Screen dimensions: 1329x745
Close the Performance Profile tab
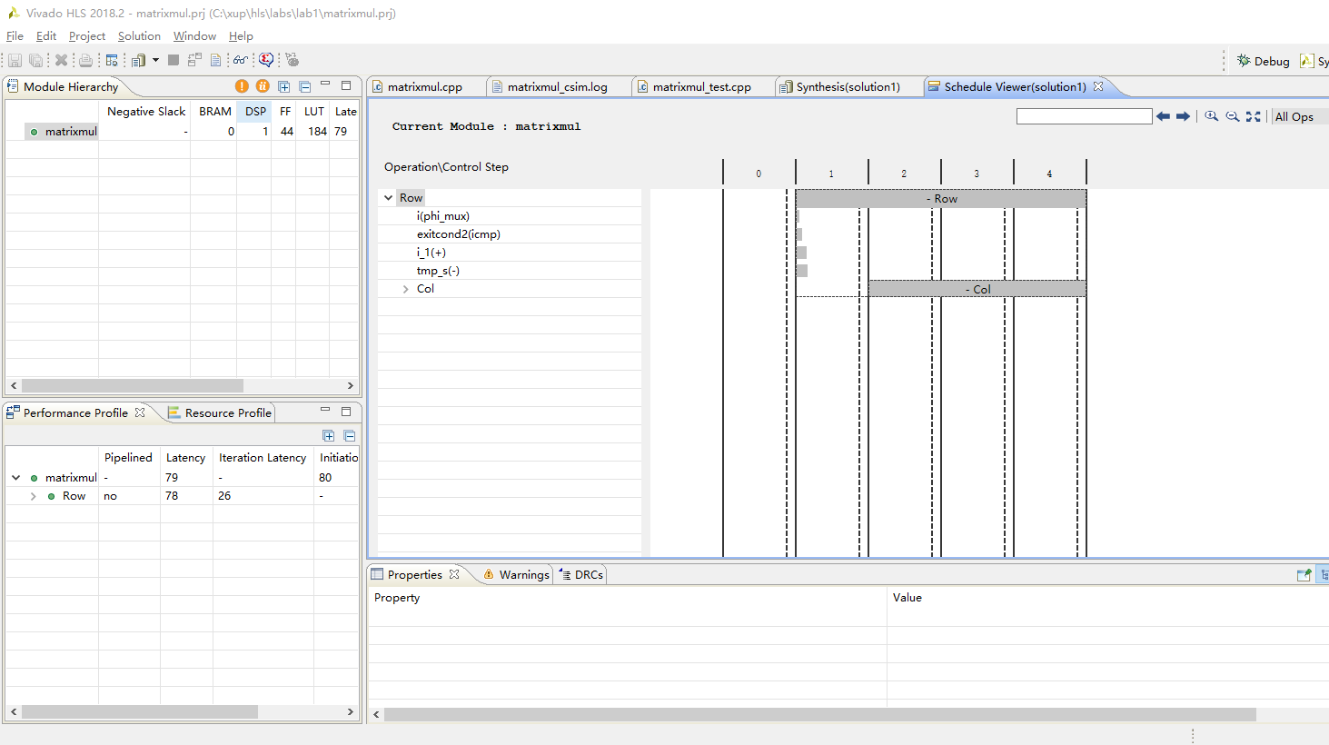coord(140,412)
